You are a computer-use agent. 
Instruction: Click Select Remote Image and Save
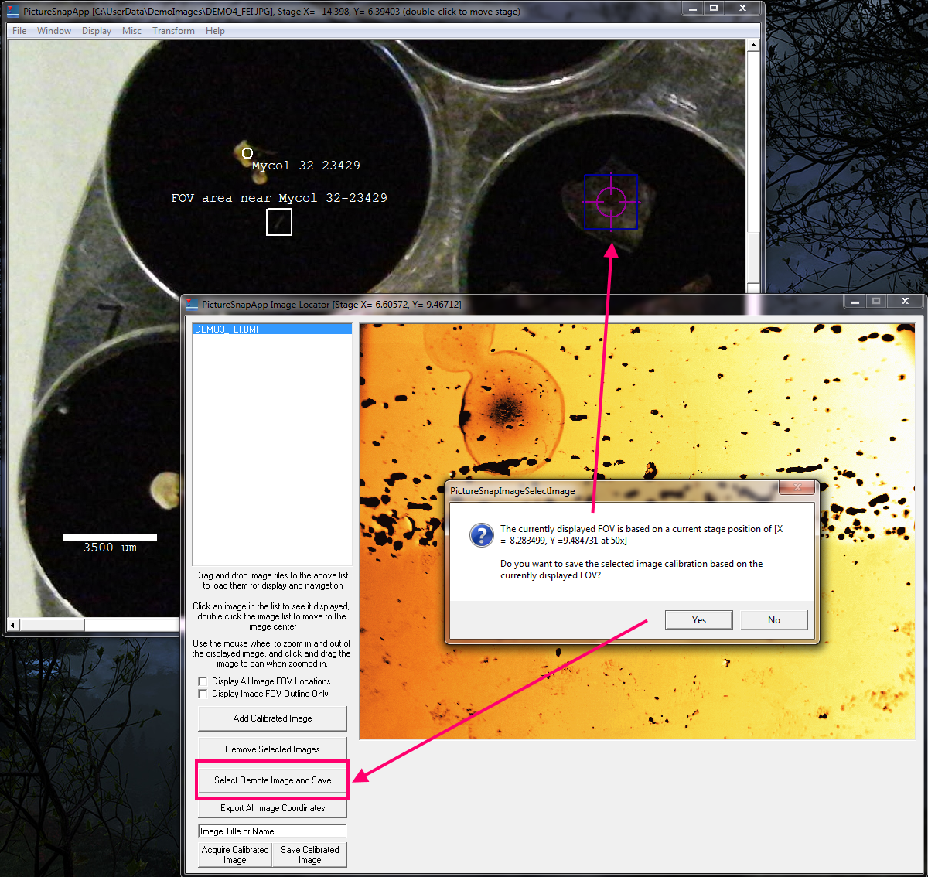coord(272,780)
